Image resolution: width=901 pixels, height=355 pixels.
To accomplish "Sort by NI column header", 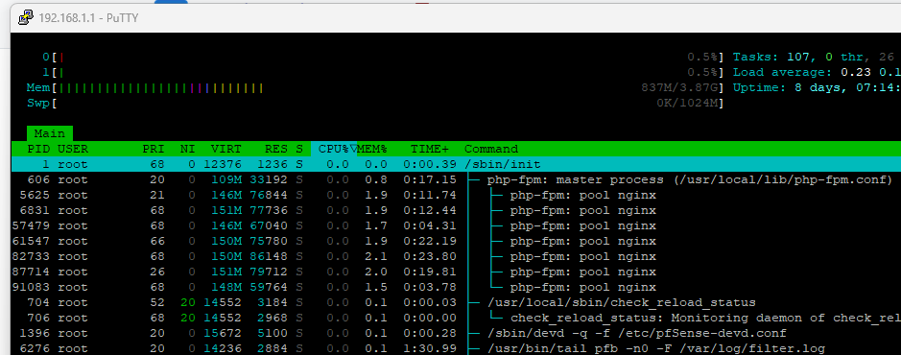I will [x=187, y=149].
